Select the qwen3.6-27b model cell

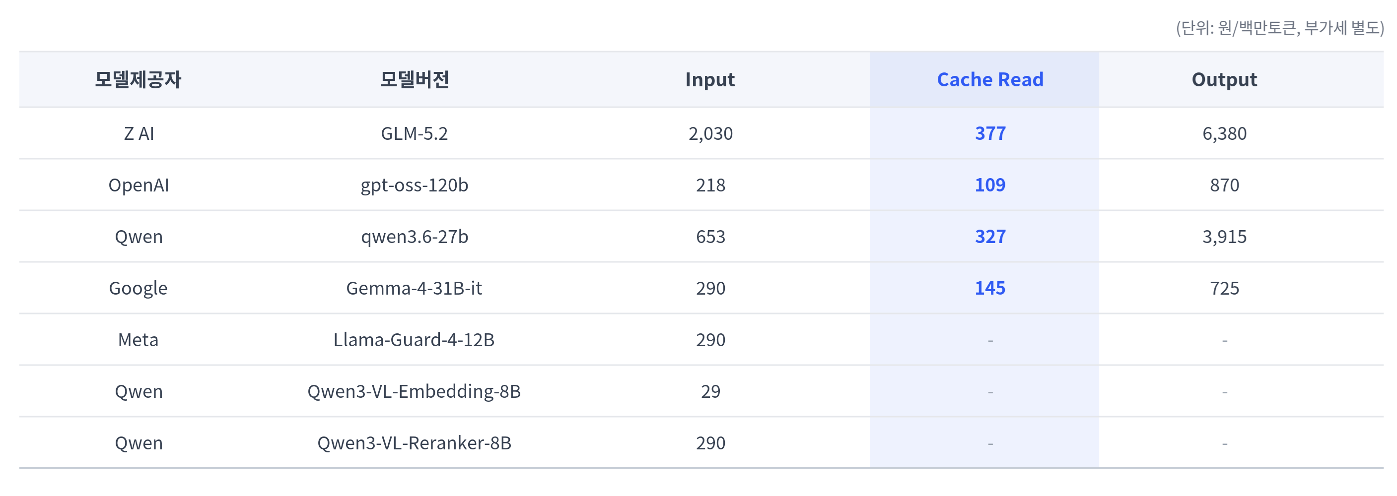point(415,237)
